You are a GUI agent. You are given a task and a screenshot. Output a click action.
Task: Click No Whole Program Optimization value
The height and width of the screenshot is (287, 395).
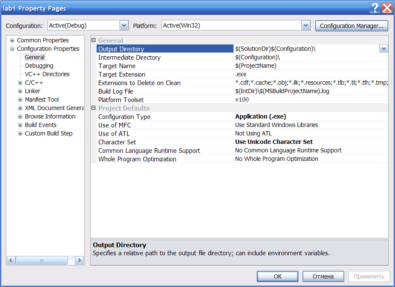(311, 159)
